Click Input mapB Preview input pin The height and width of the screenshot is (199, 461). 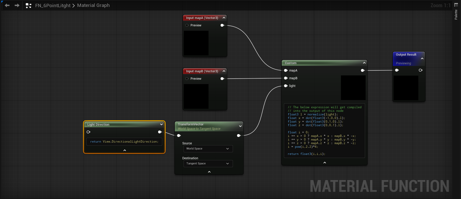click(187, 78)
